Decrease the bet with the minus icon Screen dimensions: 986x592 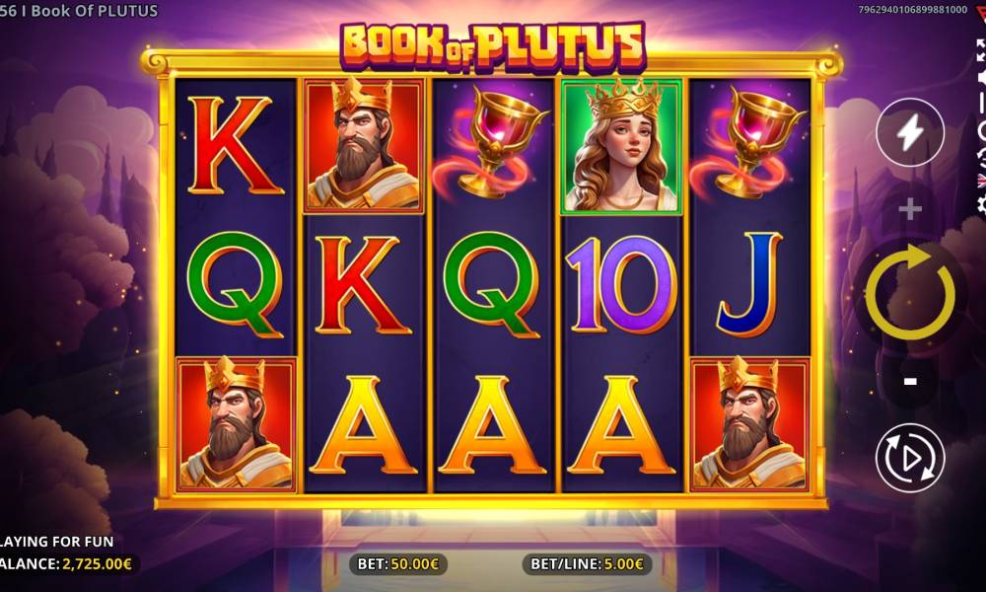[910, 381]
